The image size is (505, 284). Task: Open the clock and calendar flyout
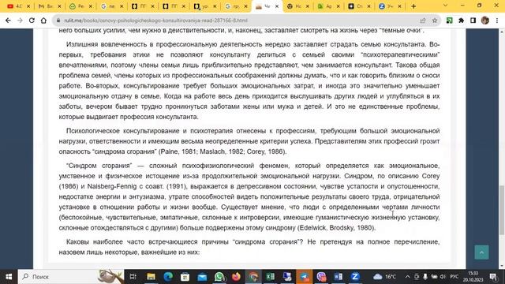(x=473, y=277)
